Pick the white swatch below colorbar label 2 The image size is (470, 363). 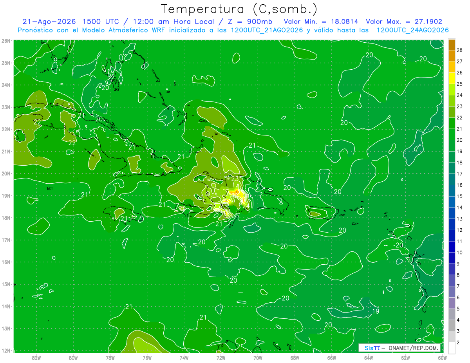point(452,348)
